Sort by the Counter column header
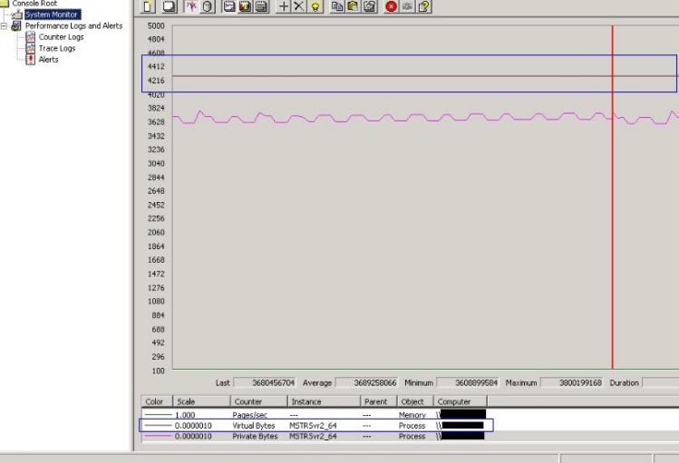Image resolution: width=679 pixels, height=463 pixels. (x=258, y=401)
